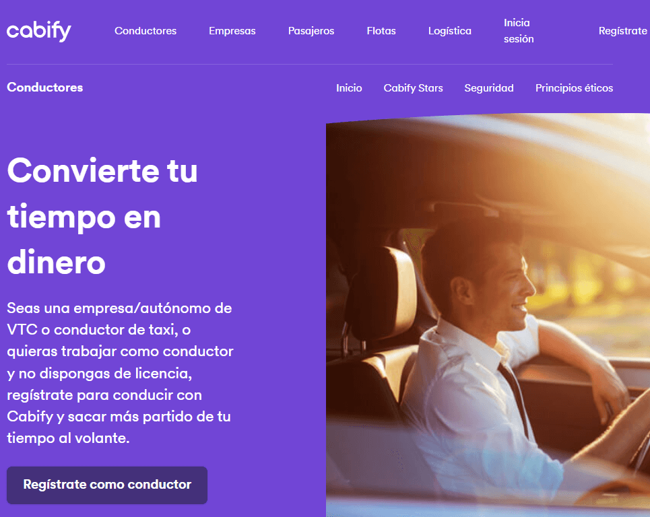Go to the Pasajeros section
Image resolution: width=650 pixels, height=517 pixels.
tap(311, 31)
